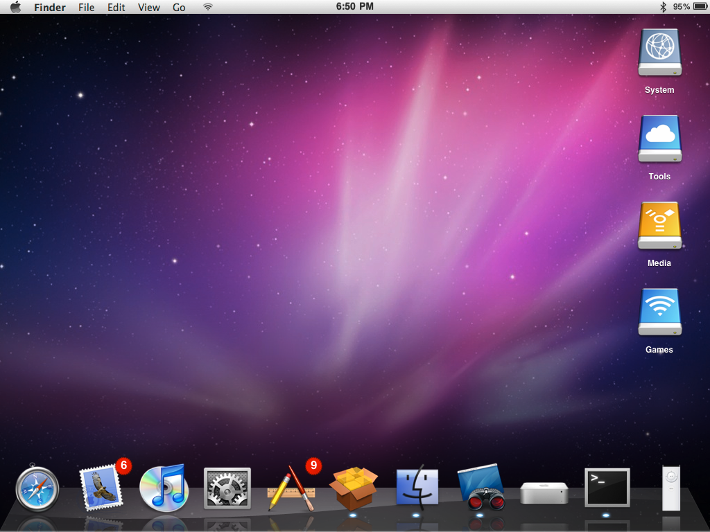Select the Media FireWire drive icon
Screen dimensions: 710x532
[660, 225]
